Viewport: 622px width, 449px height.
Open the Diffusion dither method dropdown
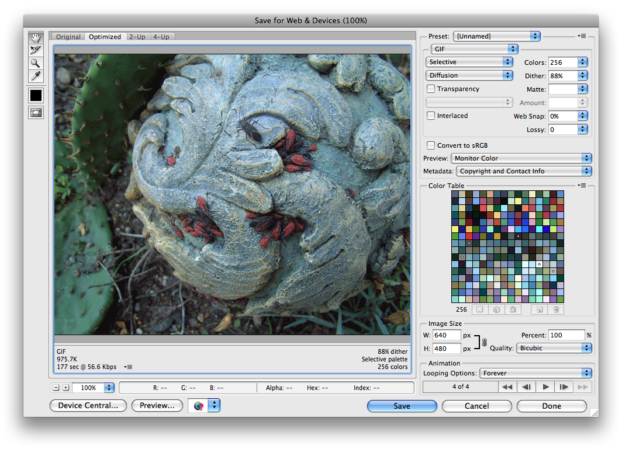coord(470,75)
